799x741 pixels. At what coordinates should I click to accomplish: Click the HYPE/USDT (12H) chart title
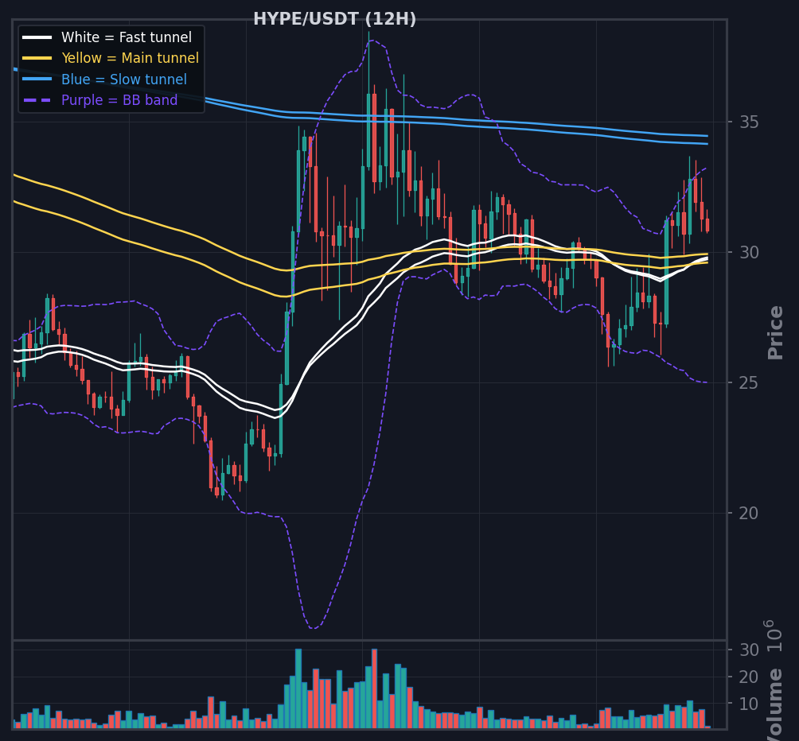point(335,19)
